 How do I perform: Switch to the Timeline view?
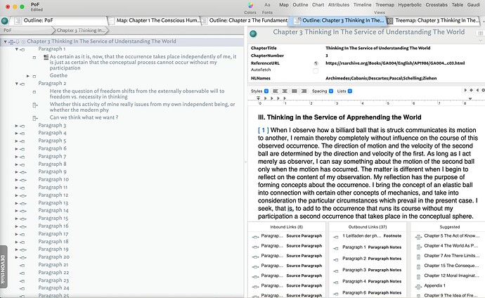pos(362,5)
